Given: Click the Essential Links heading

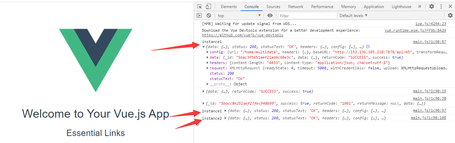Looking at the screenshot, I should tap(96, 133).
